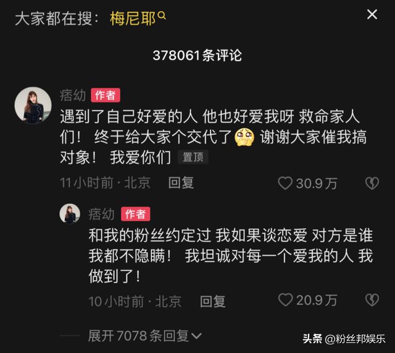Close the comments panel with X
The width and height of the screenshot is (395, 353).
tap(372, 14)
